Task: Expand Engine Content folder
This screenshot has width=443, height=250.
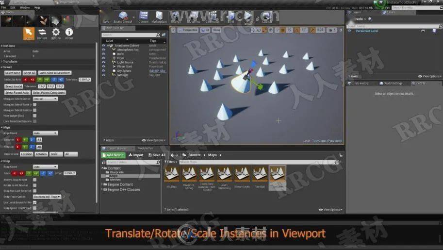Action: pos(103,184)
